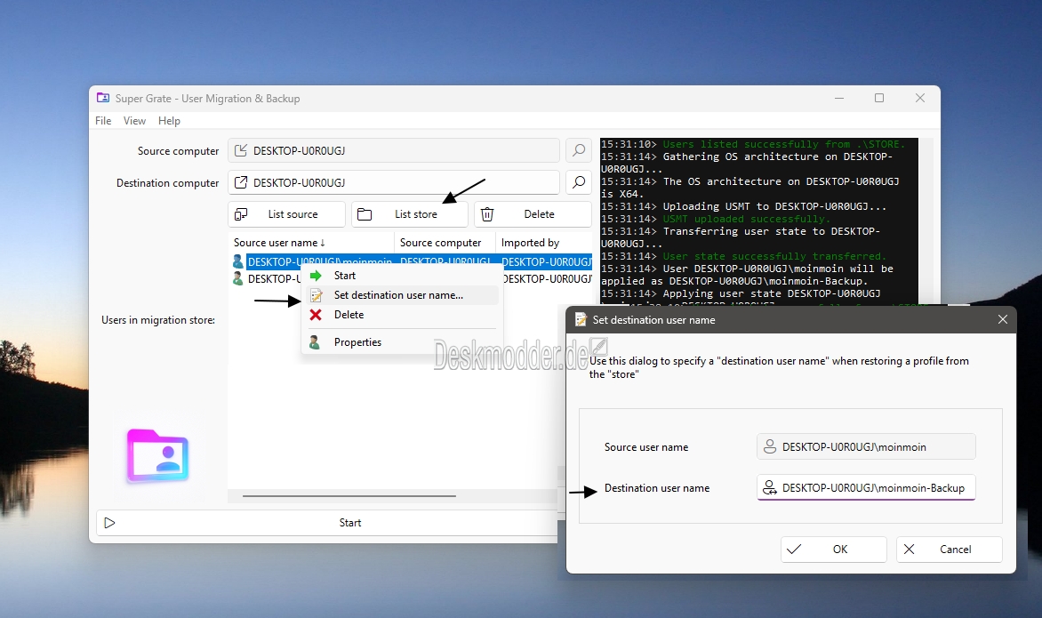Viewport: 1042px width, 618px height.
Task: Open Properties from the context menu
Action: point(402,342)
